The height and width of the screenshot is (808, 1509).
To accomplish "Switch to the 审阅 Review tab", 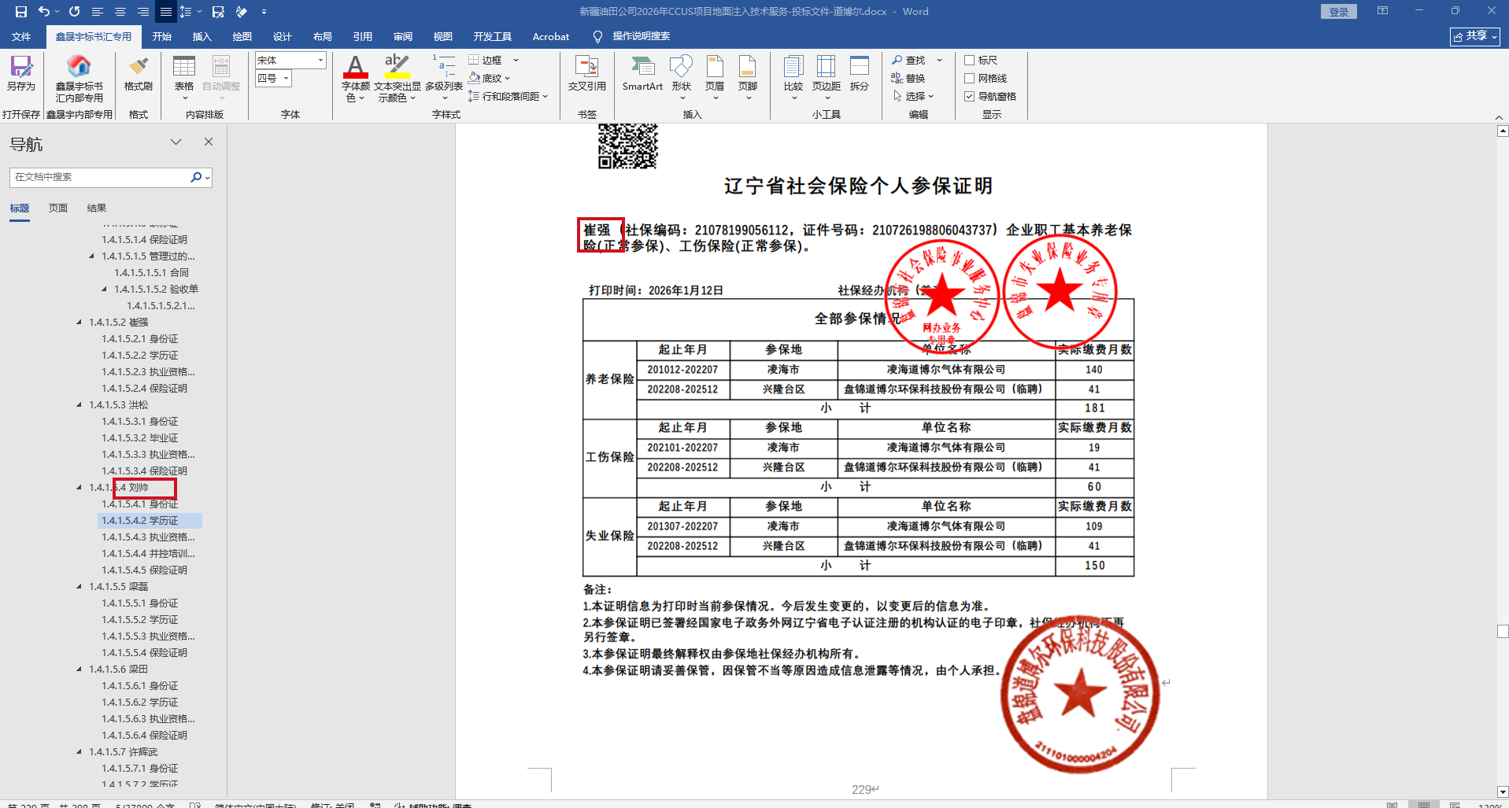I will (x=403, y=36).
